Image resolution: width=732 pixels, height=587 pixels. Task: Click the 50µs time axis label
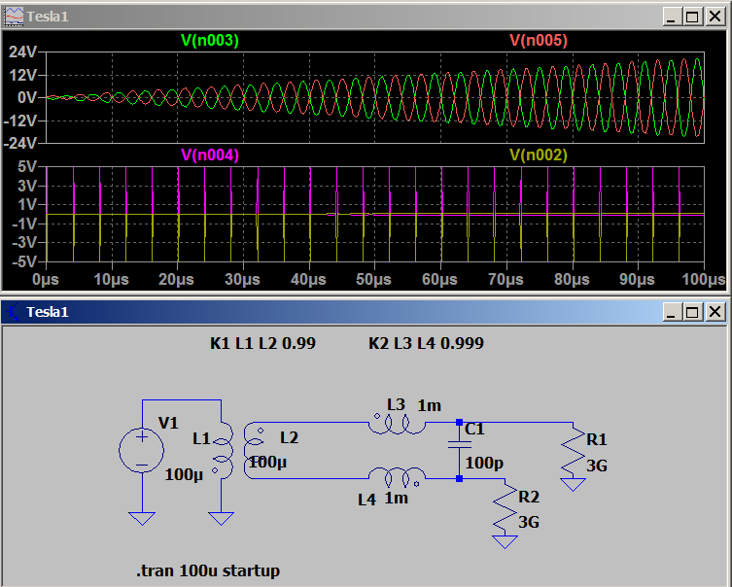click(374, 280)
